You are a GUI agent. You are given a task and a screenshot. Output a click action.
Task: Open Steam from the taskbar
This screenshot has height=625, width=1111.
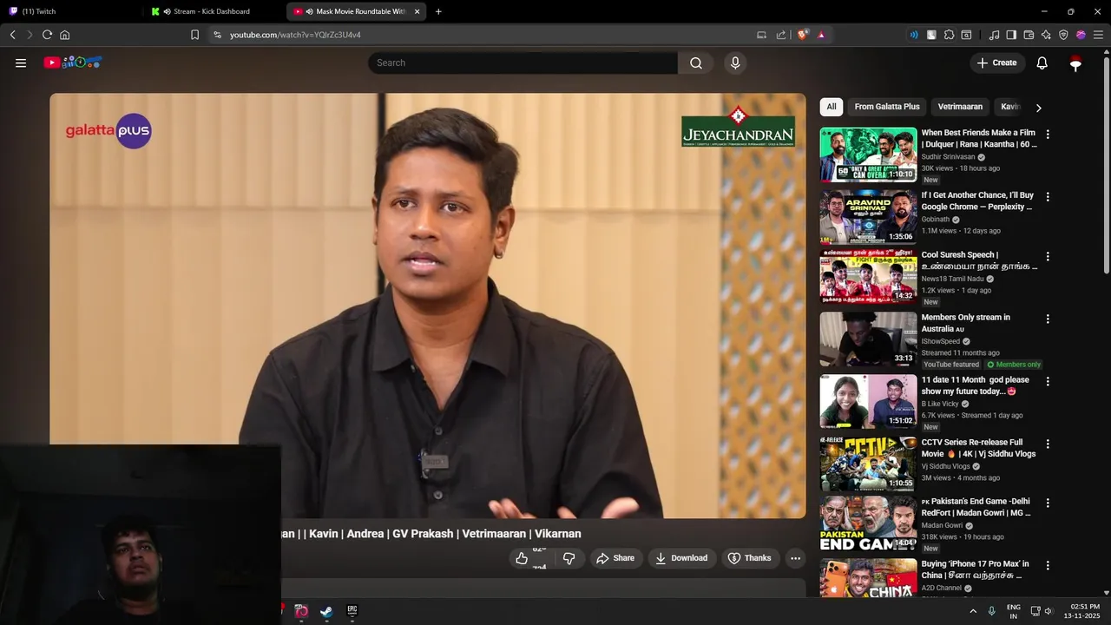tap(326, 611)
